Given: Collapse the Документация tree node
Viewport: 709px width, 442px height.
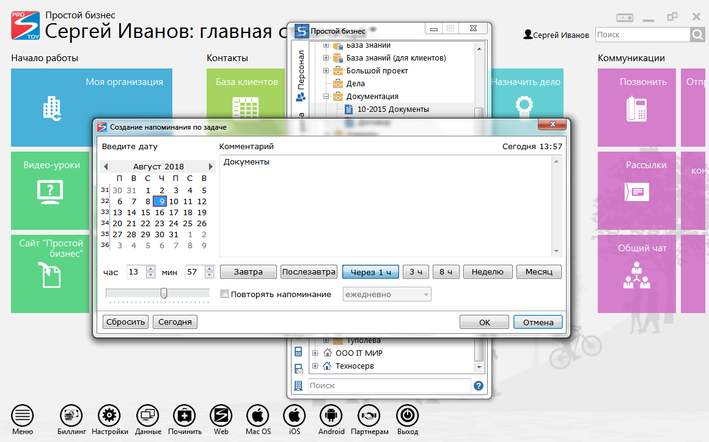Looking at the screenshot, I should tap(326, 97).
